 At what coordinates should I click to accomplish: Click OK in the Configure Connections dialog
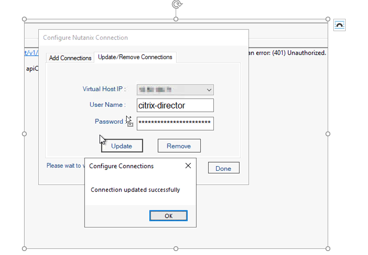coord(169,216)
